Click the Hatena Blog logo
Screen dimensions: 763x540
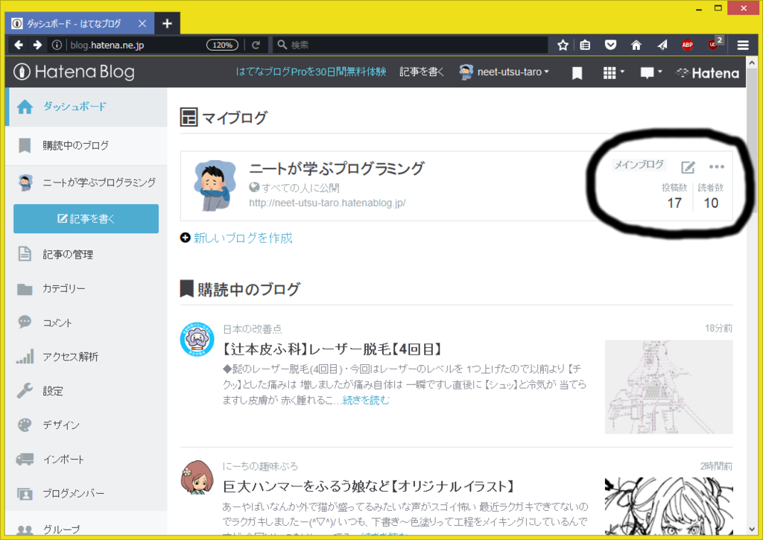[74, 72]
